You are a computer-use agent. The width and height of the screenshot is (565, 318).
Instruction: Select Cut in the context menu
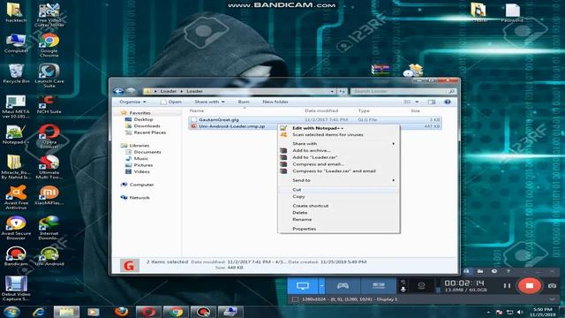339,190
